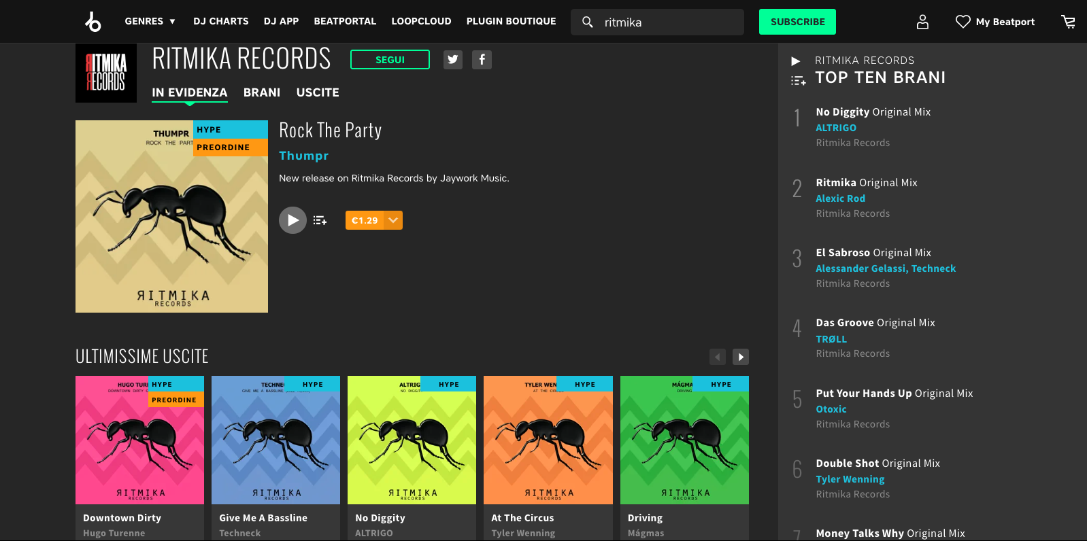Open Techneck artist under Give Me A Bassline
Image resolution: width=1087 pixels, height=541 pixels.
point(240,534)
